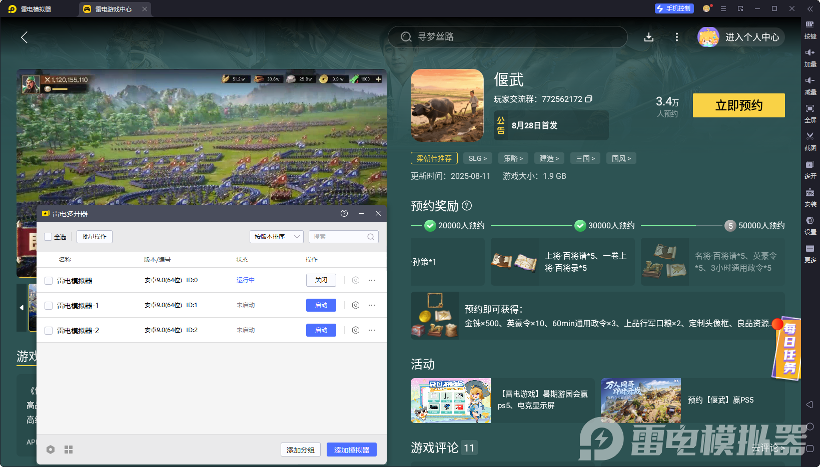
Task: Click the 安装 APK install icon
Action: 810,197
